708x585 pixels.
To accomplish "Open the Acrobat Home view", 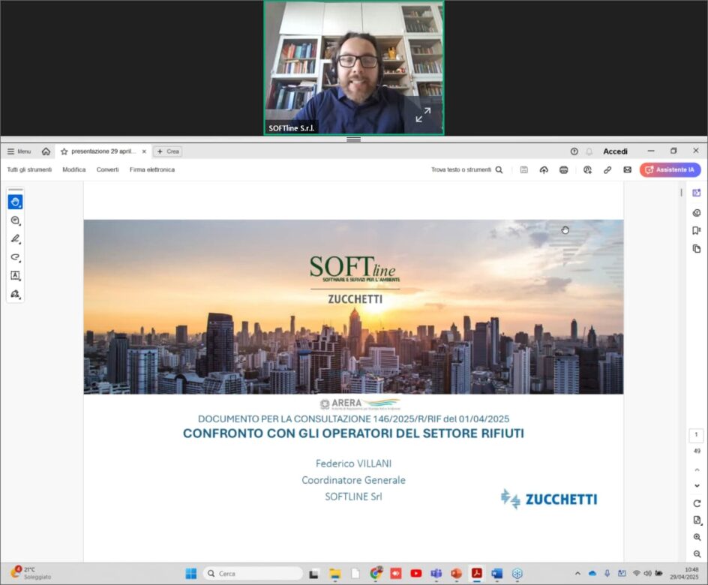I will [x=46, y=151].
